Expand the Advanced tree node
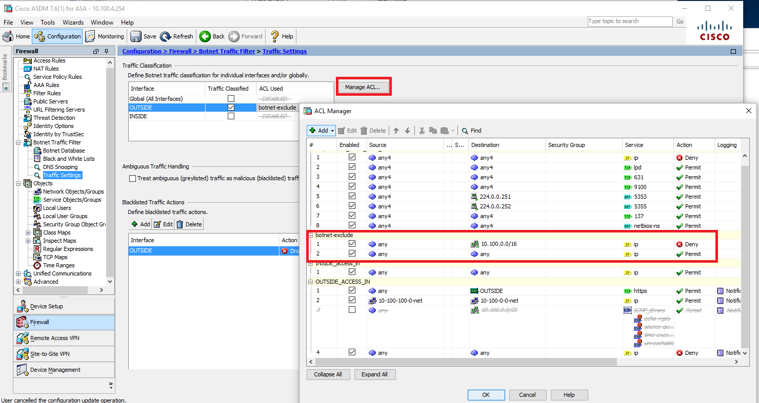 coord(18,282)
